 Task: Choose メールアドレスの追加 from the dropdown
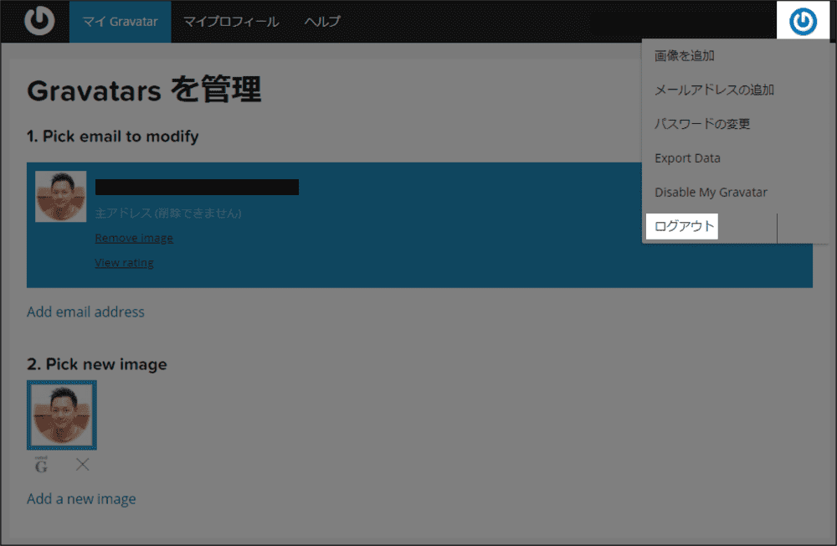pos(714,90)
